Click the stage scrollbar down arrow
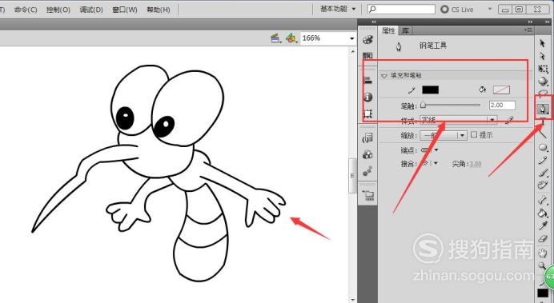Screen dimensions: 554x303 (x=352, y=300)
